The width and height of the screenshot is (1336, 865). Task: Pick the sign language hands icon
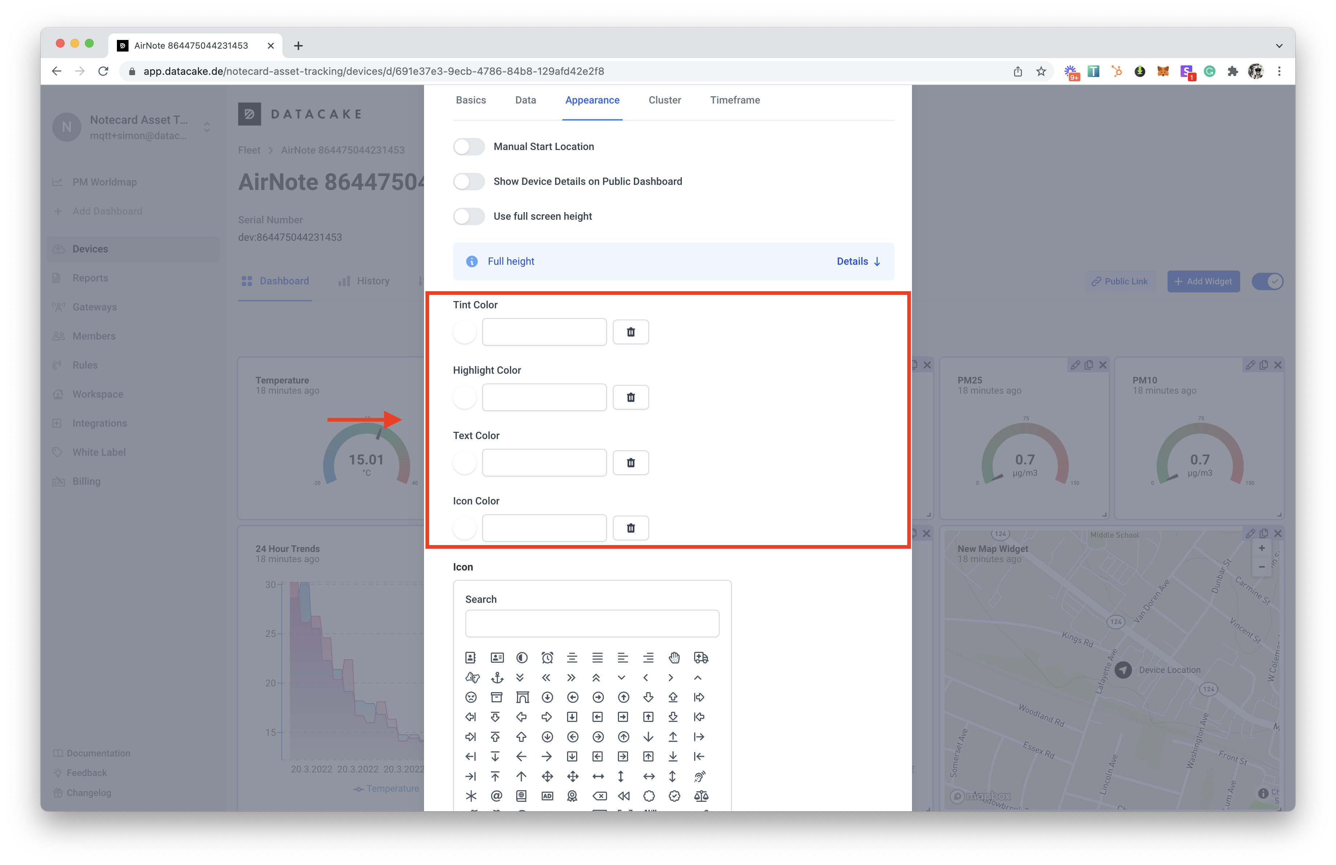(x=472, y=678)
